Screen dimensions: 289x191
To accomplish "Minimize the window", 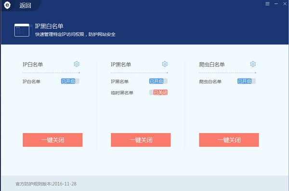I will point(276,4).
